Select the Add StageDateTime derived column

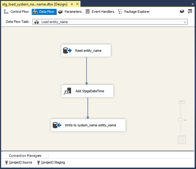87,91
